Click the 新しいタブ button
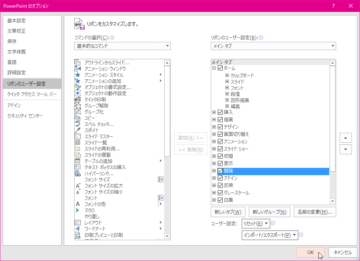The image size is (360, 261). [228, 212]
